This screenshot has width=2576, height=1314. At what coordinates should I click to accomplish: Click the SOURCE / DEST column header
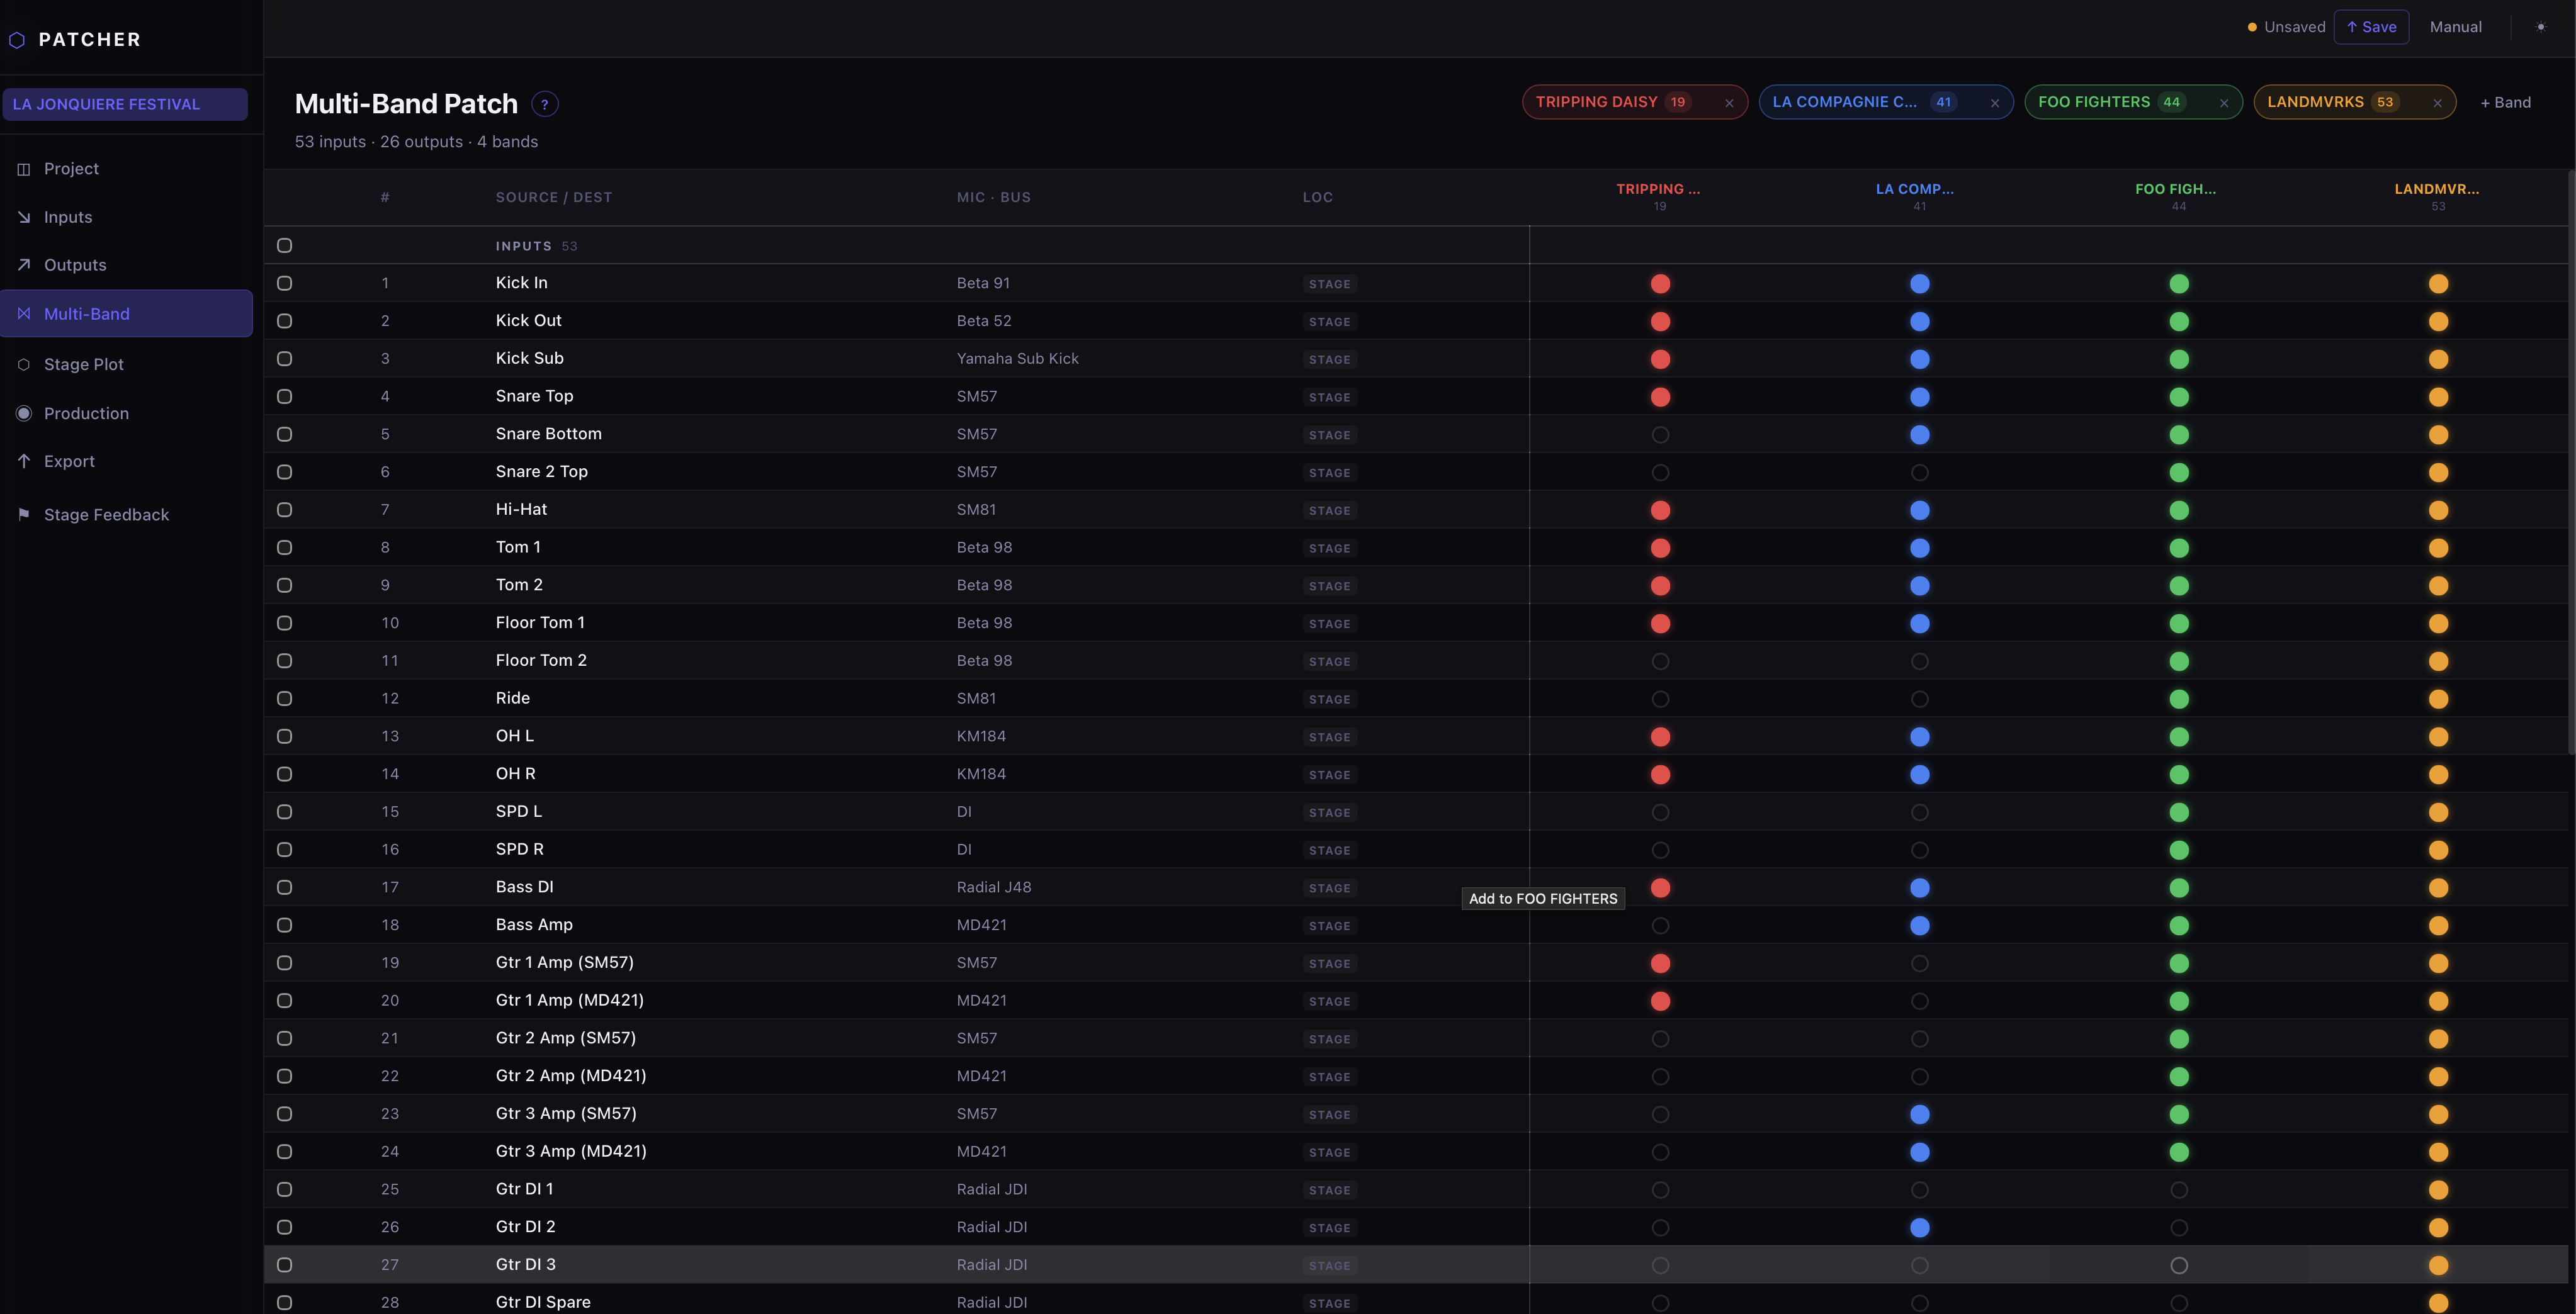[x=554, y=197]
